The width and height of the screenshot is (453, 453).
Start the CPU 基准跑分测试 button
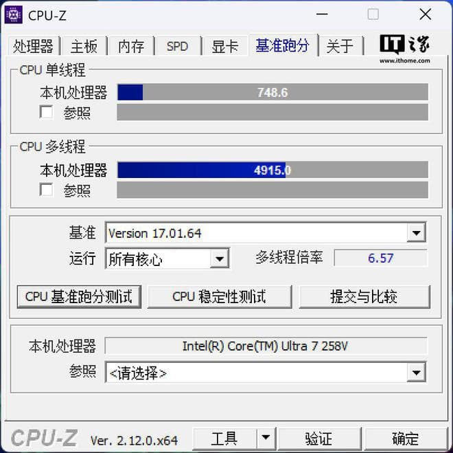pyautogui.click(x=79, y=297)
